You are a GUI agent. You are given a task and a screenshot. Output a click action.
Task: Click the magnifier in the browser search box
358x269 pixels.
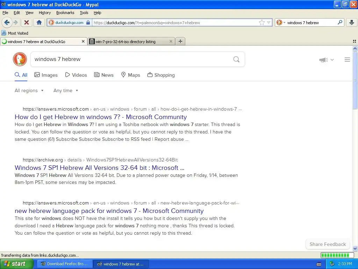tap(340, 22)
